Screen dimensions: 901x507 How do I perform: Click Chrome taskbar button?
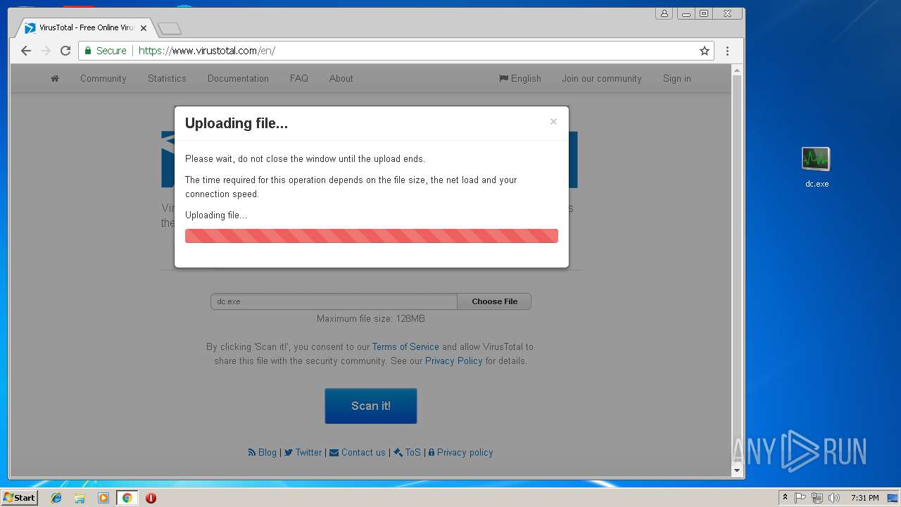click(x=127, y=498)
